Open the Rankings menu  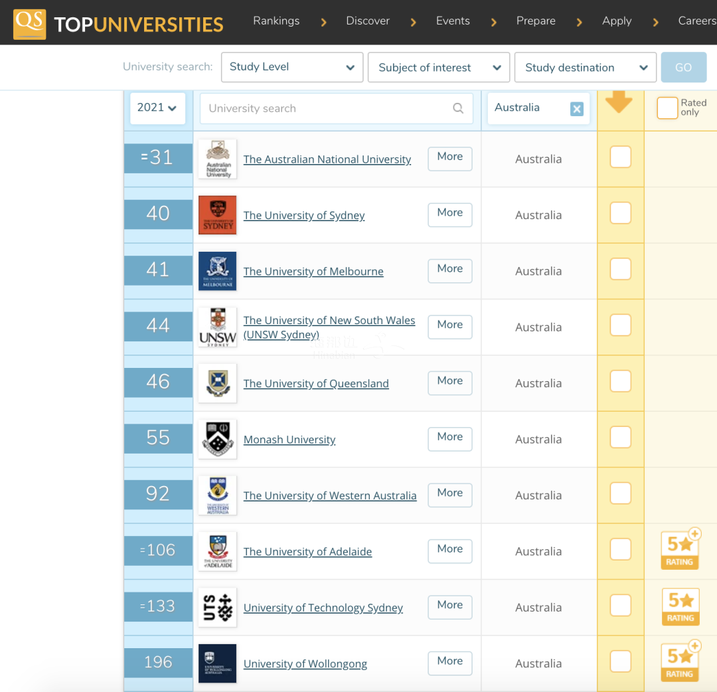(276, 21)
